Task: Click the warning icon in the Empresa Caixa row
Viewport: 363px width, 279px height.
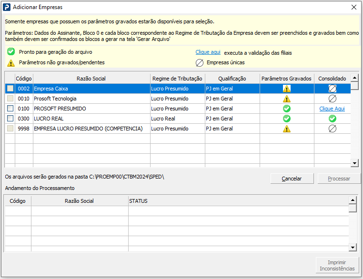Action: (x=287, y=89)
